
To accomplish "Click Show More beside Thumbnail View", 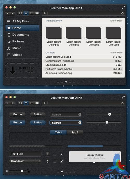I will pyautogui.click(x=116, y=21).
